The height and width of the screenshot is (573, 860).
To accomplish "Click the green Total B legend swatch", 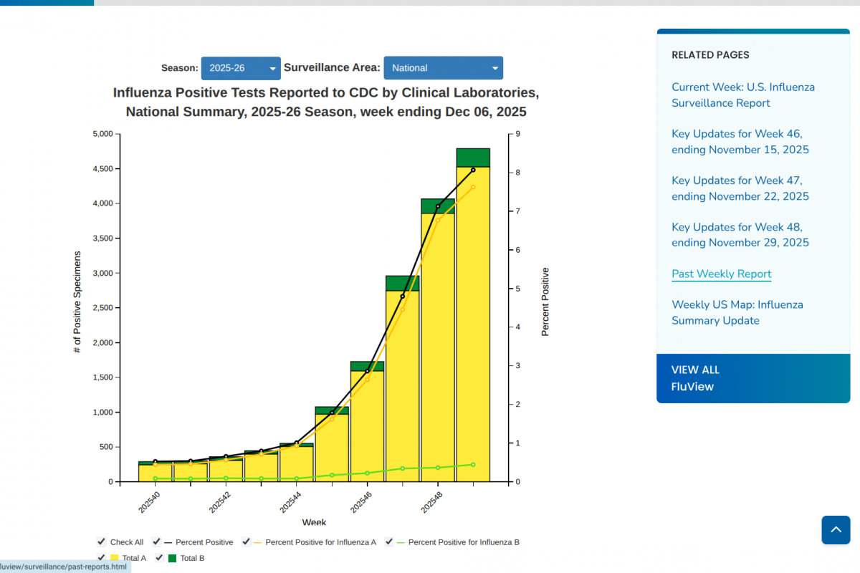I will click(172, 558).
